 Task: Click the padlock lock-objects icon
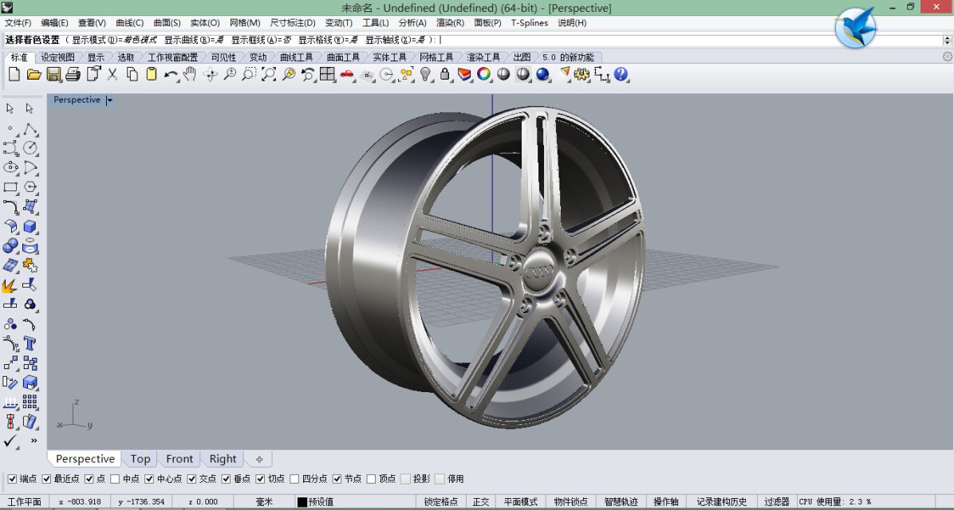tap(445, 74)
